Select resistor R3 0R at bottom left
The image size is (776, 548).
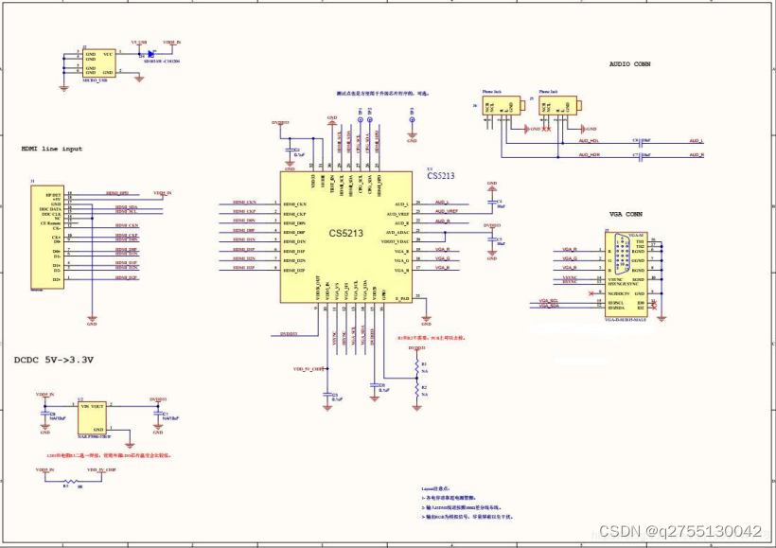(x=71, y=481)
